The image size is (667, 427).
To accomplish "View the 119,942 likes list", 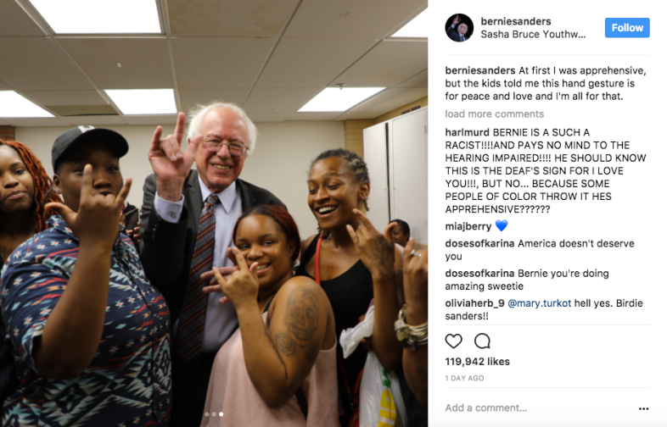I will [477, 362].
